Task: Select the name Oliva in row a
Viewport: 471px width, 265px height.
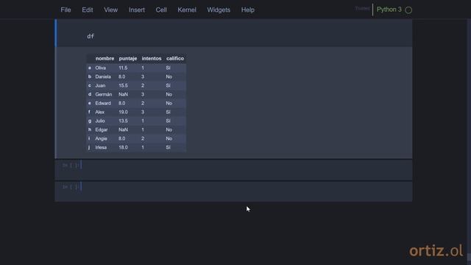Action: (100, 68)
